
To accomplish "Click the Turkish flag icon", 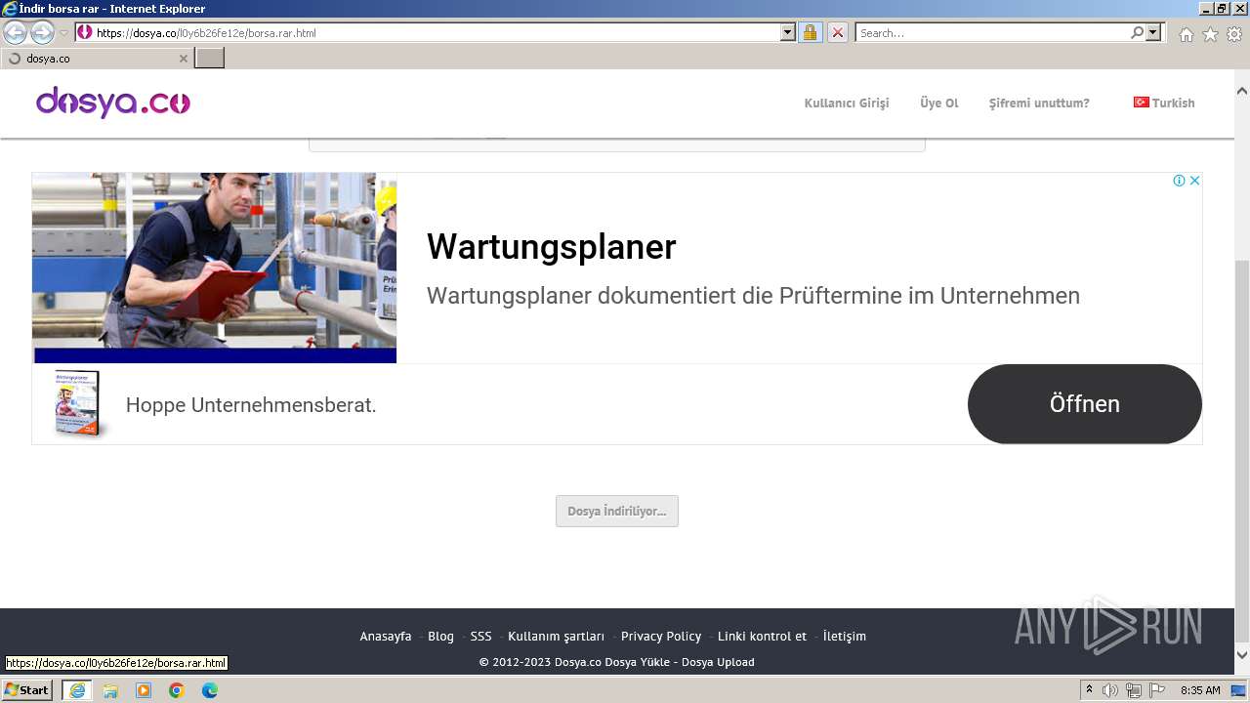I will tap(1141, 102).
